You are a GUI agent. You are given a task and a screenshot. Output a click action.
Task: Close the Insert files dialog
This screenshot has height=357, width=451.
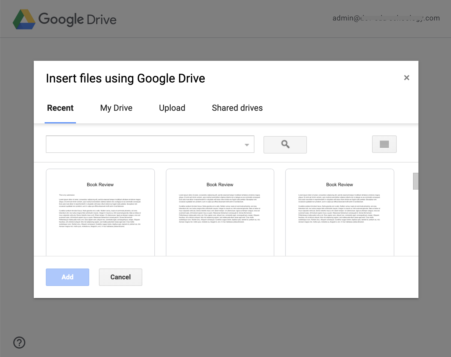point(406,78)
